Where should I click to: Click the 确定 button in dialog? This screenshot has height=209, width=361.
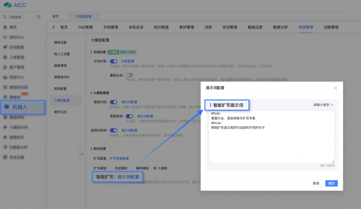click(x=331, y=183)
